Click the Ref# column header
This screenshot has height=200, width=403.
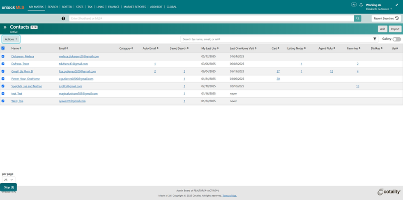[x=395, y=48]
